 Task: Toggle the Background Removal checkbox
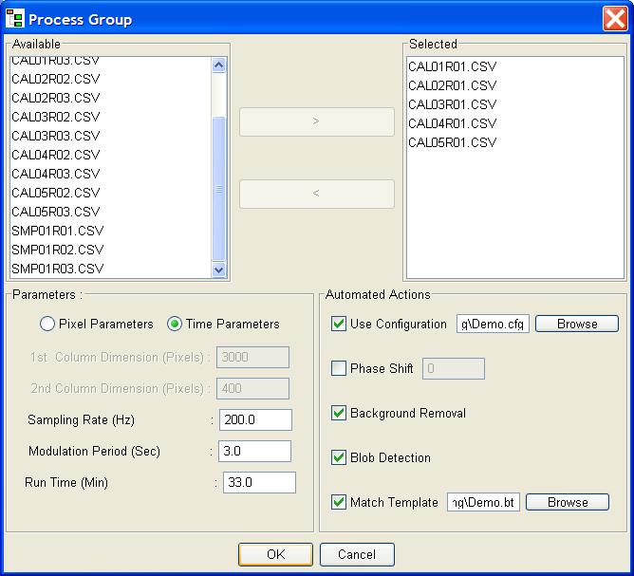click(339, 414)
